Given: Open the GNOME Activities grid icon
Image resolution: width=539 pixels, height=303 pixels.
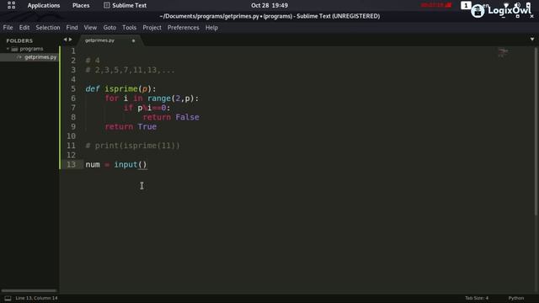Looking at the screenshot, I should tap(11, 5).
